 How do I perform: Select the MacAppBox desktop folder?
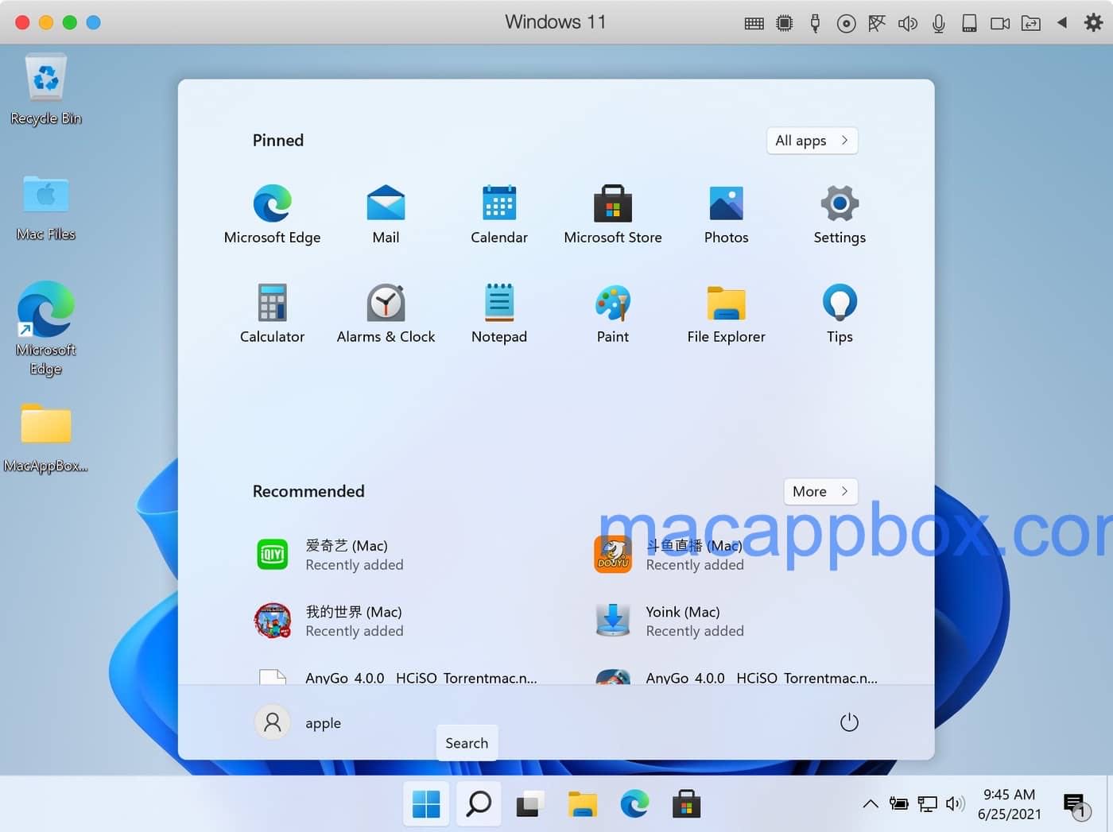(46, 439)
